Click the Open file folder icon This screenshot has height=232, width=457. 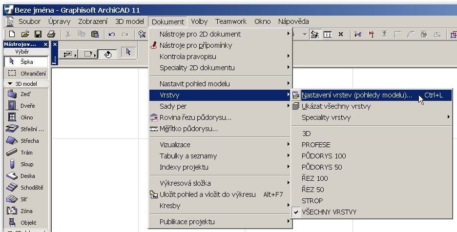point(25,34)
